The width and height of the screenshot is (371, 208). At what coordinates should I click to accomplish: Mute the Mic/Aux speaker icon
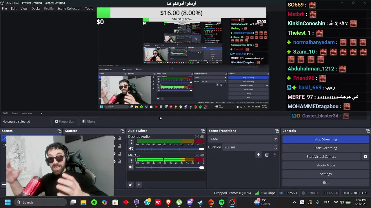(131, 167)
